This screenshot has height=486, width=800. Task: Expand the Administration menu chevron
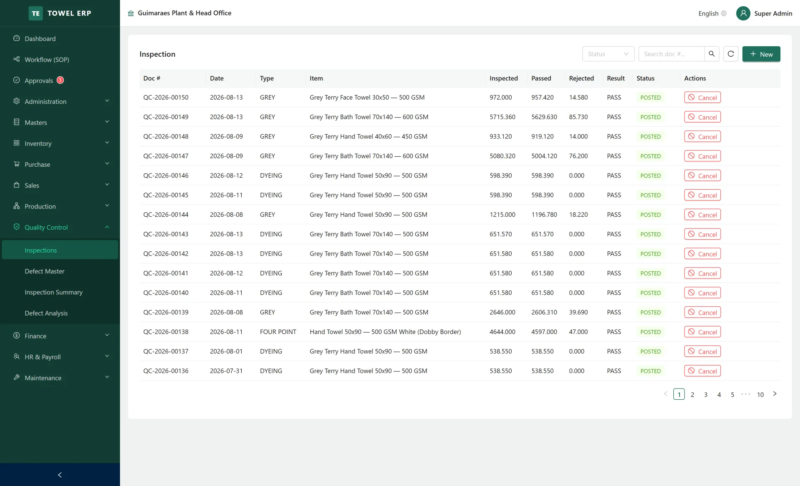tap(107, 101)
